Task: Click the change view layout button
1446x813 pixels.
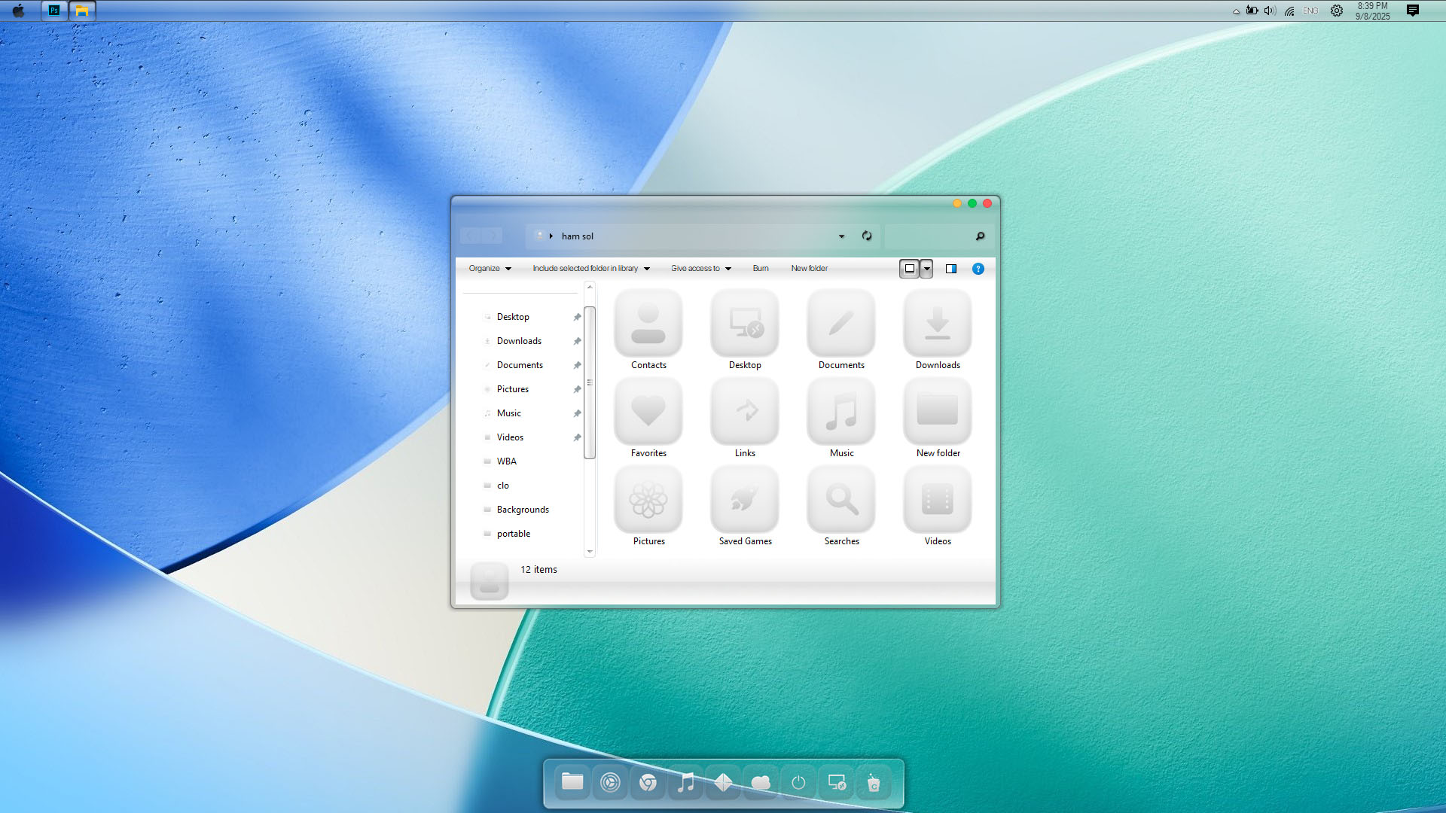Action: [909, 269]
